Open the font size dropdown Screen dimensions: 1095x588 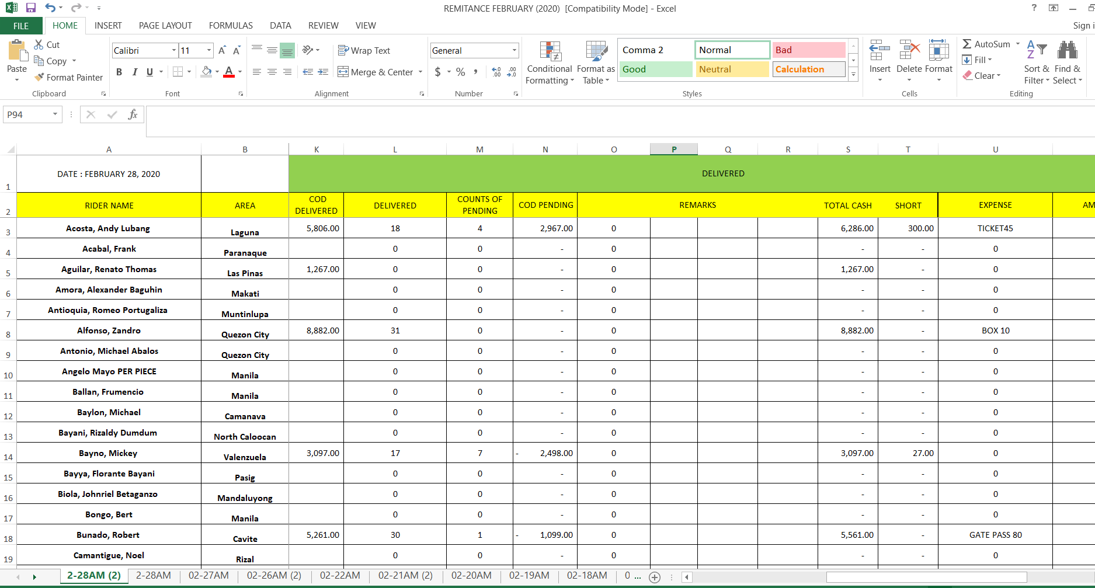208,50
